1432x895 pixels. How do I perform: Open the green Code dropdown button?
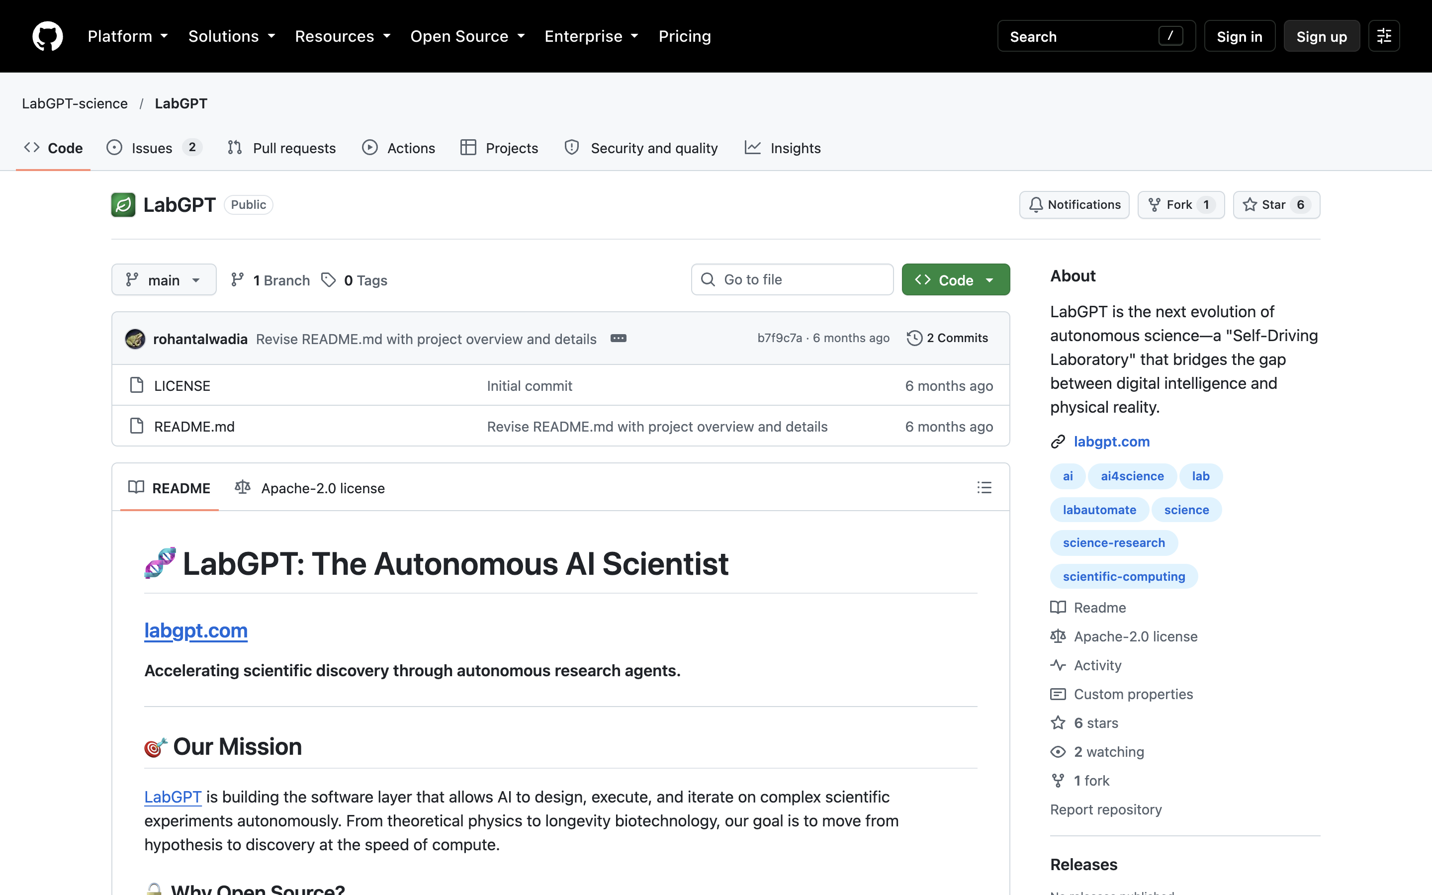(956, 279)
